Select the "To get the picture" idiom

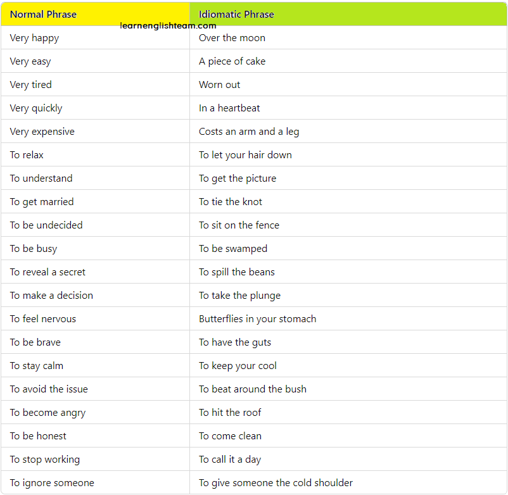pyautogui.click(x=238, y=179)
